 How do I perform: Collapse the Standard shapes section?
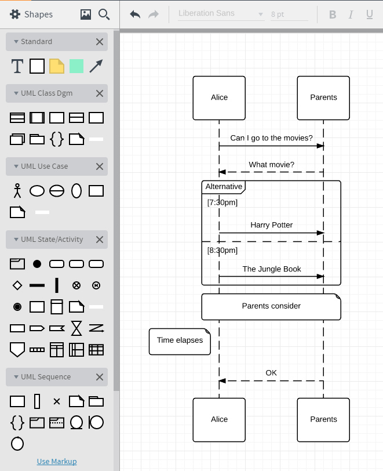[16, 41]
